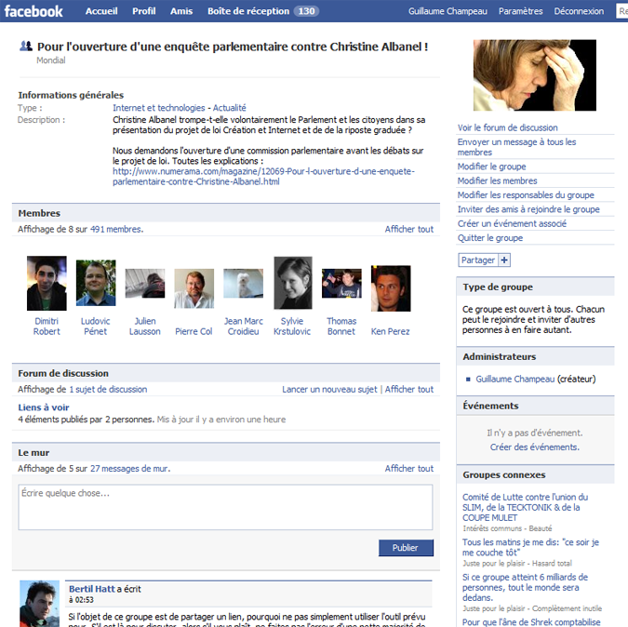The width and height of the screenshot is (628, 627).
Task: Click Envoyer un message à tous les membres
Action: click(x=516, y=147)
